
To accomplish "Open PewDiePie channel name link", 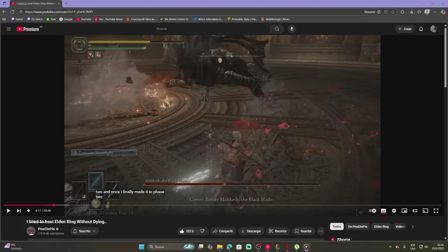I will [x=46, y=229].
